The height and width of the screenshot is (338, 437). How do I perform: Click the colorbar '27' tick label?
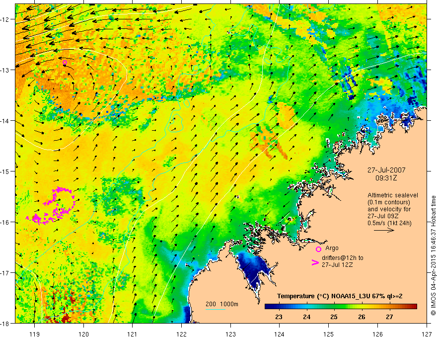(389, 317)
